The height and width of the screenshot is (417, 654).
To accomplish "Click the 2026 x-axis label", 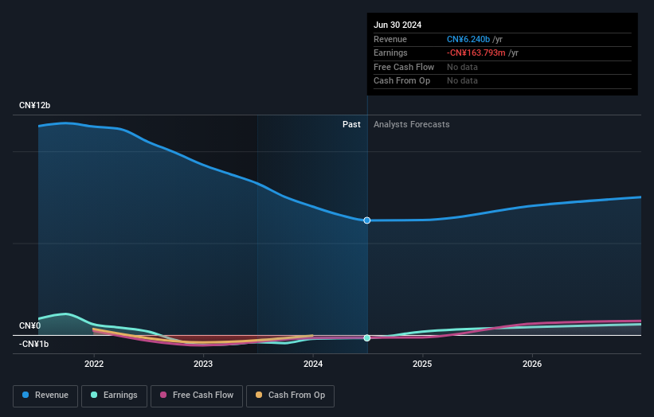I will click(x=532, y=364).
